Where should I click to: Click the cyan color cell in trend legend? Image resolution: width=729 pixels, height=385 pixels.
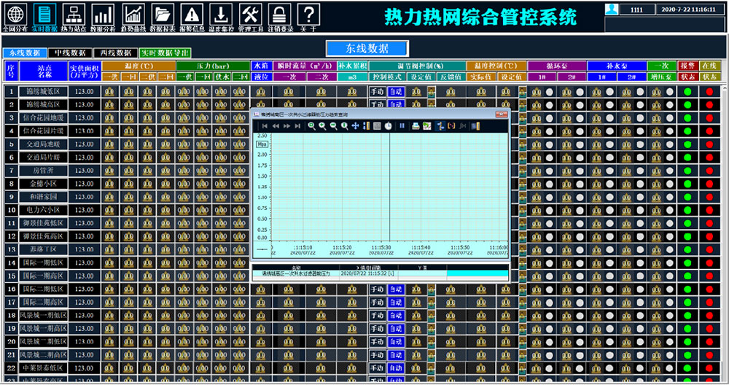tap(477, 274)
